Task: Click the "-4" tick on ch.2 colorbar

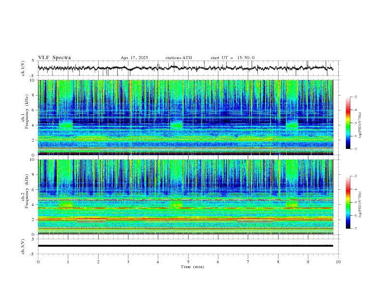Action: 355,189
